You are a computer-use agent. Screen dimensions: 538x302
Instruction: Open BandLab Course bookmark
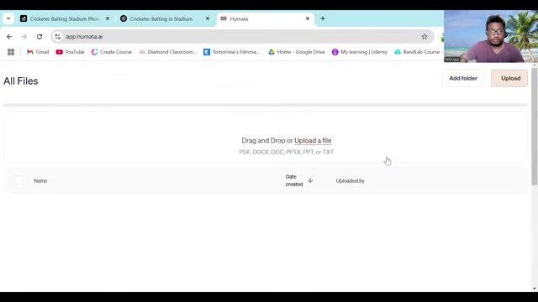[x=419, y=52]
